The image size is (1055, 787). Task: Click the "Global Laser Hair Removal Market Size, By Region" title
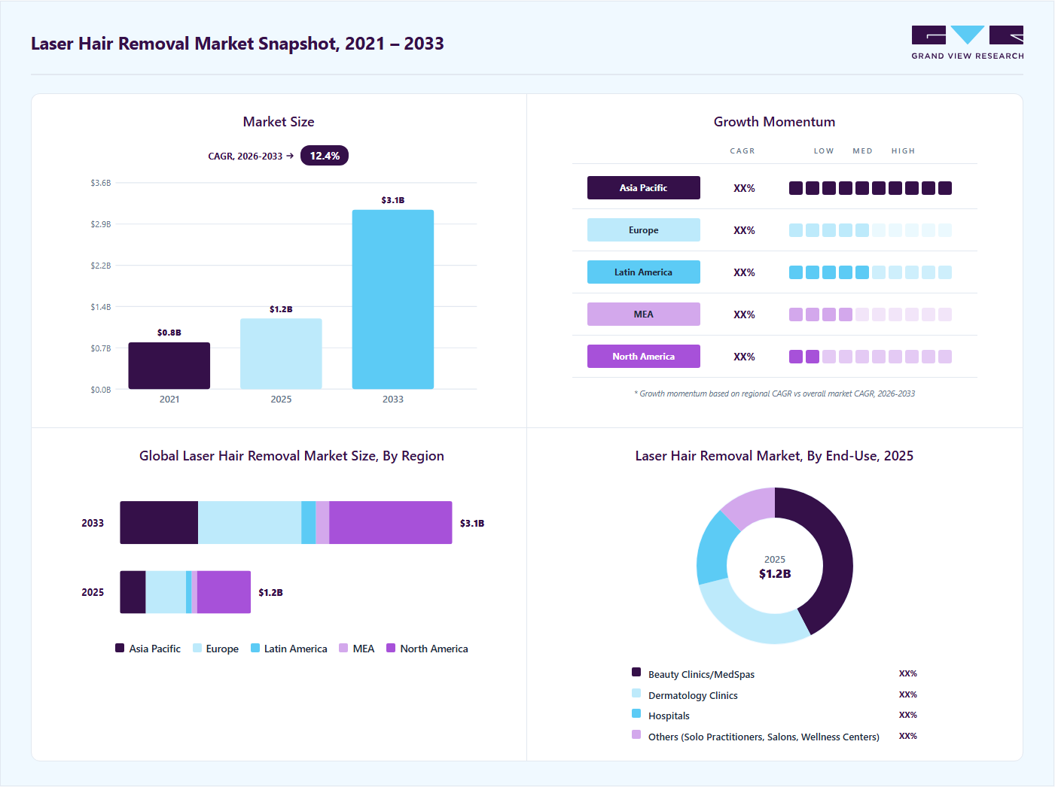[x=291, y=456]
